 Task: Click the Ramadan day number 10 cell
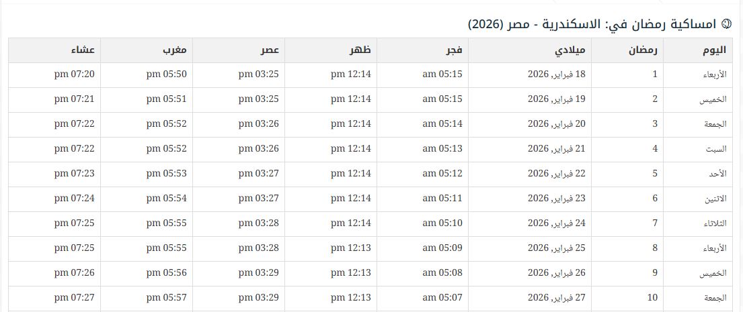[x=652, y=298]
